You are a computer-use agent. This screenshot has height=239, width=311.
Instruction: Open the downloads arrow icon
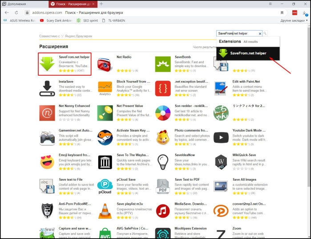click(x=305, y=13)
